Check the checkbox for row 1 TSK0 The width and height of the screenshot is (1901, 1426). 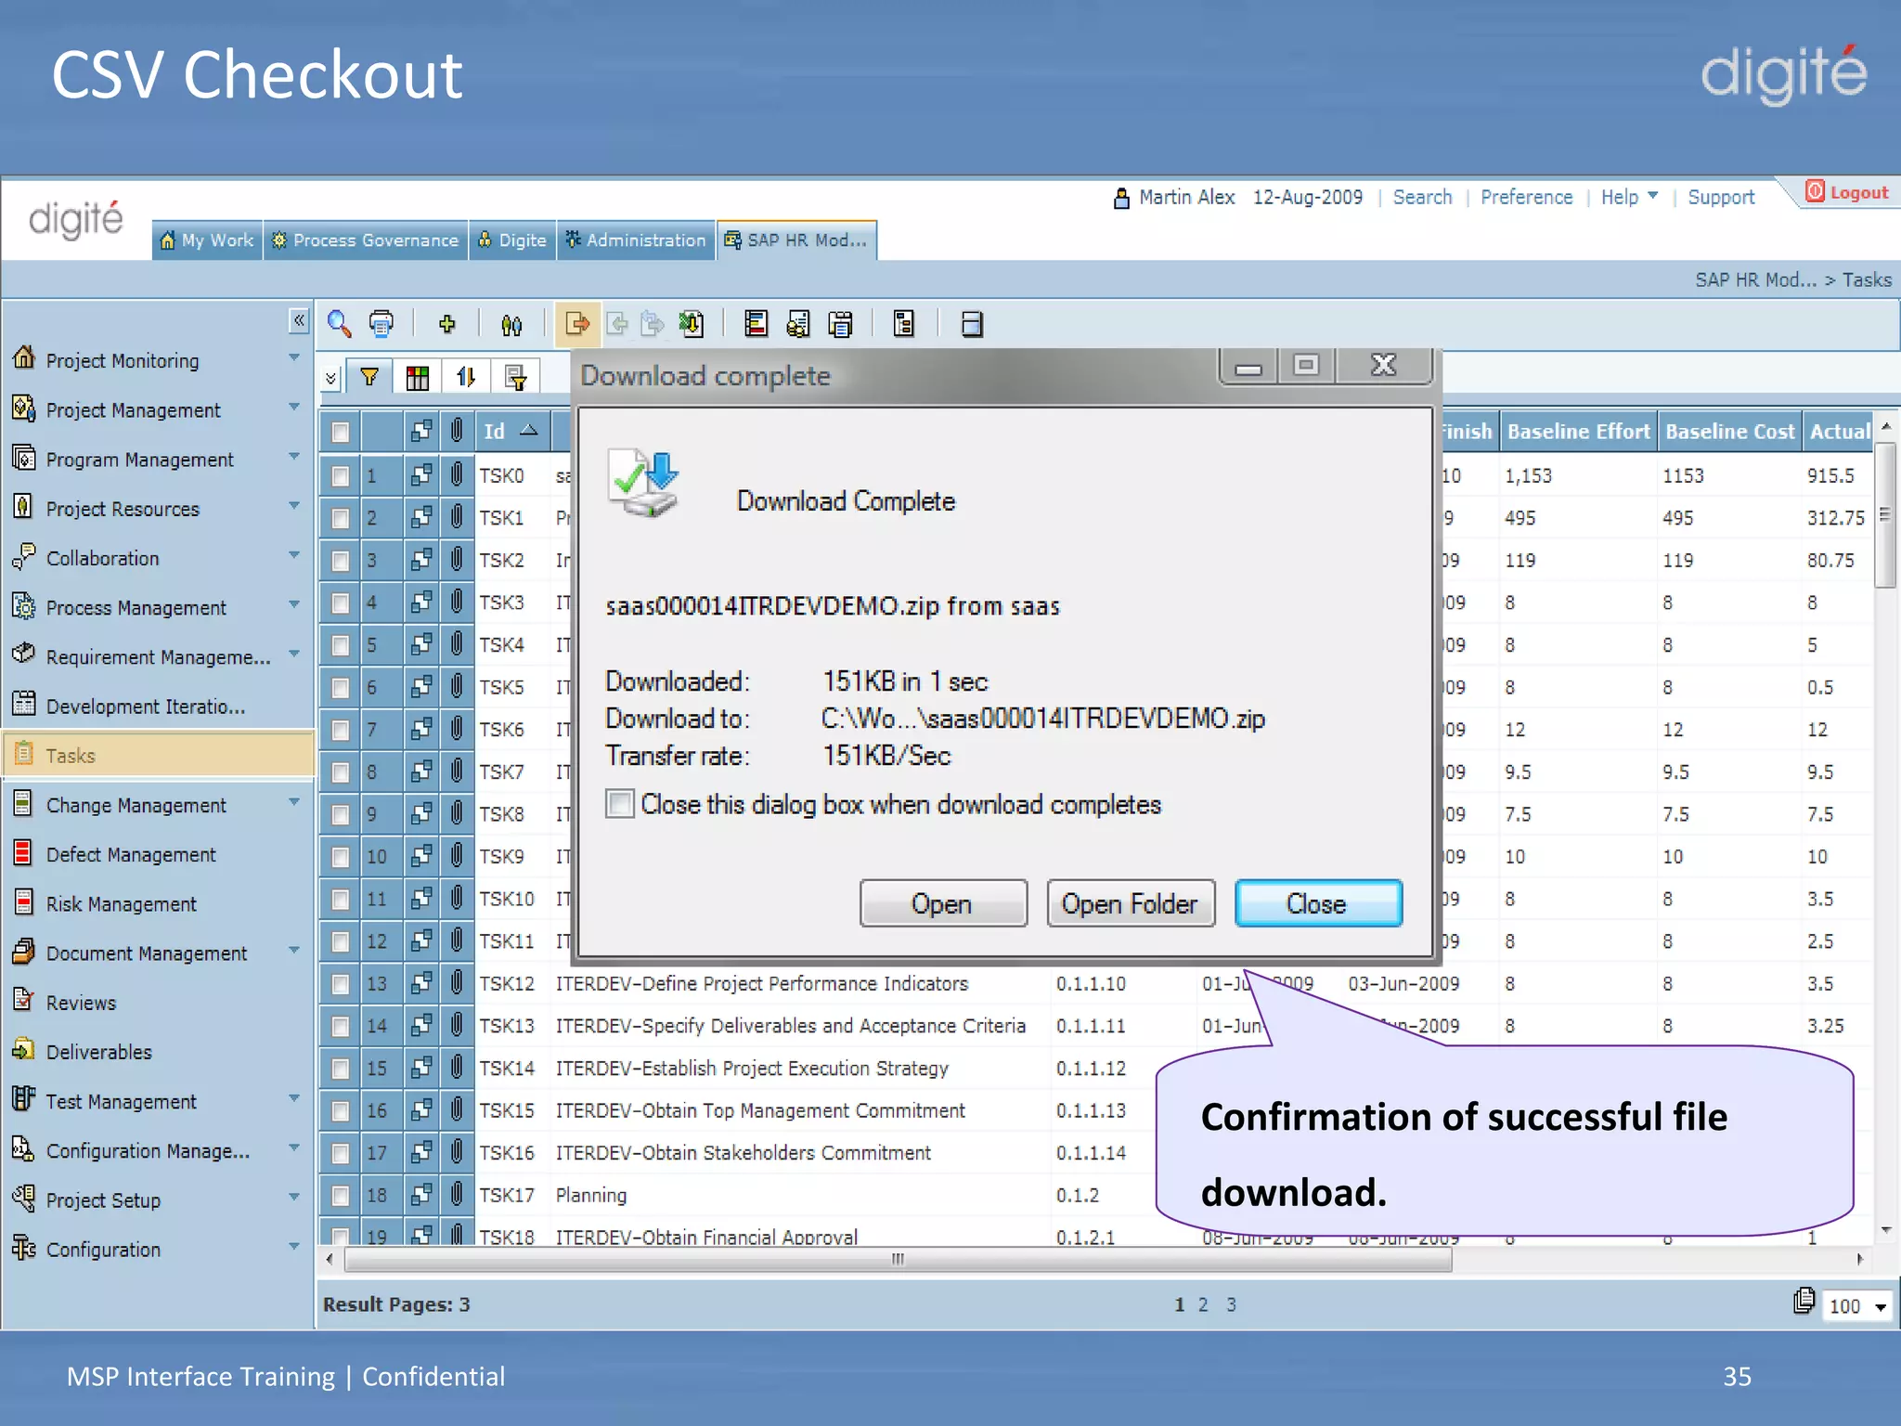point(341,476)
